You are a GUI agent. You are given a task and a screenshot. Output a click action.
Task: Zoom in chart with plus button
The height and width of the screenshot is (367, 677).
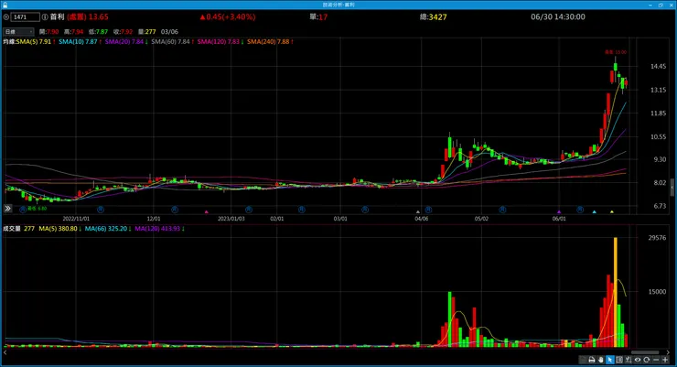(665, 360)
